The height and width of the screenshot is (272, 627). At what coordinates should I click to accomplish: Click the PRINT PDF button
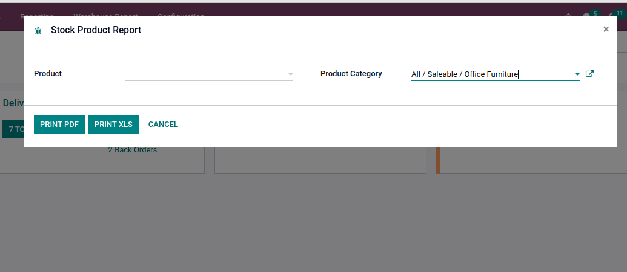(59, 125)
